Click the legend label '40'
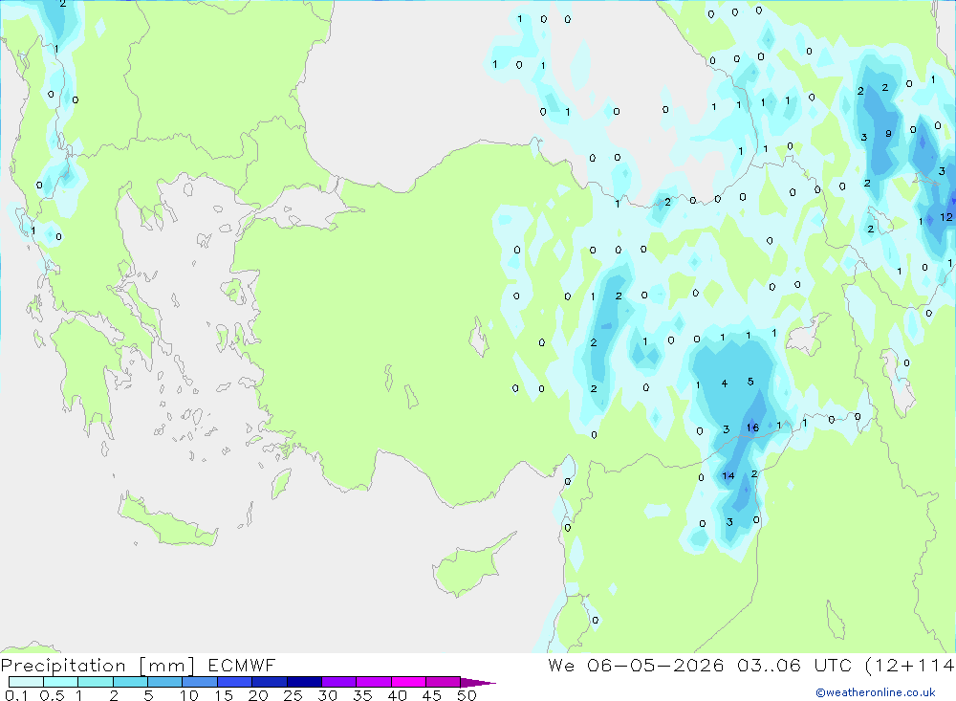The width and height of the screenshot is (956, 701). click(x=398, y=695)
